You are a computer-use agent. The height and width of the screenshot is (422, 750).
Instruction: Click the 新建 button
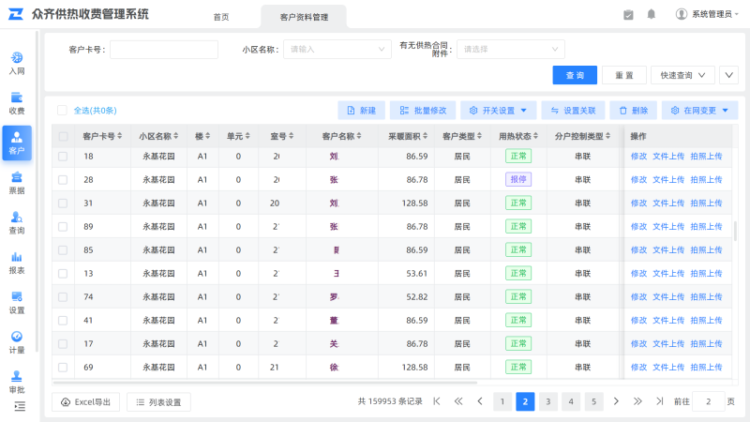pos(361,111)
